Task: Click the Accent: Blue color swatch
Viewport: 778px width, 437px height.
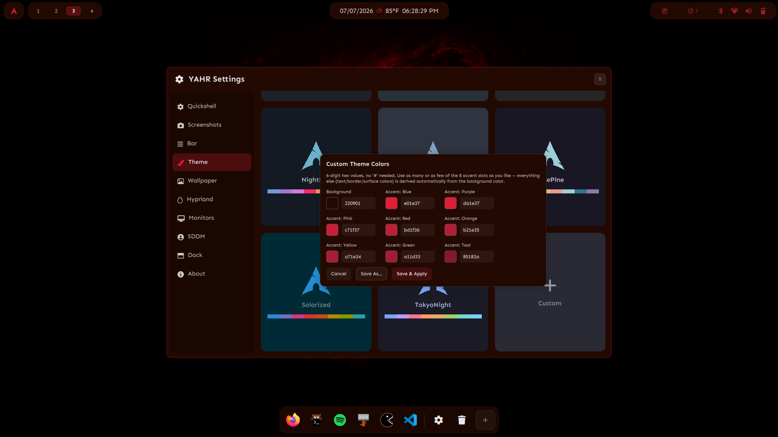Action: 391,203
